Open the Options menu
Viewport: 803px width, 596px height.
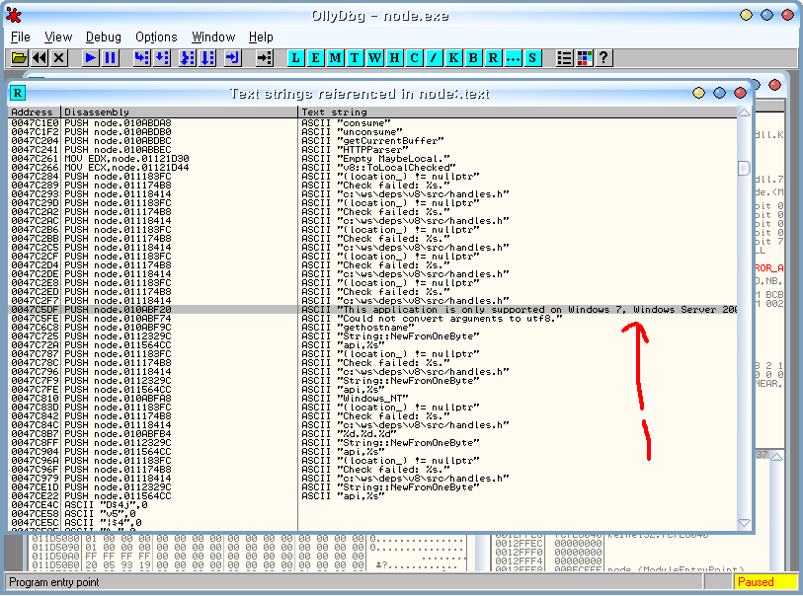tap(156, 37)
